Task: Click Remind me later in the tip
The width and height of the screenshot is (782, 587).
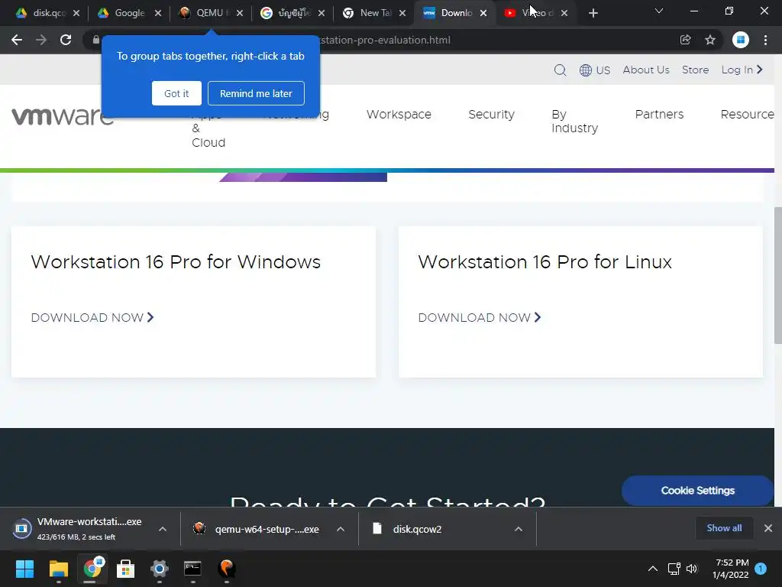Action: coord(256,93)
